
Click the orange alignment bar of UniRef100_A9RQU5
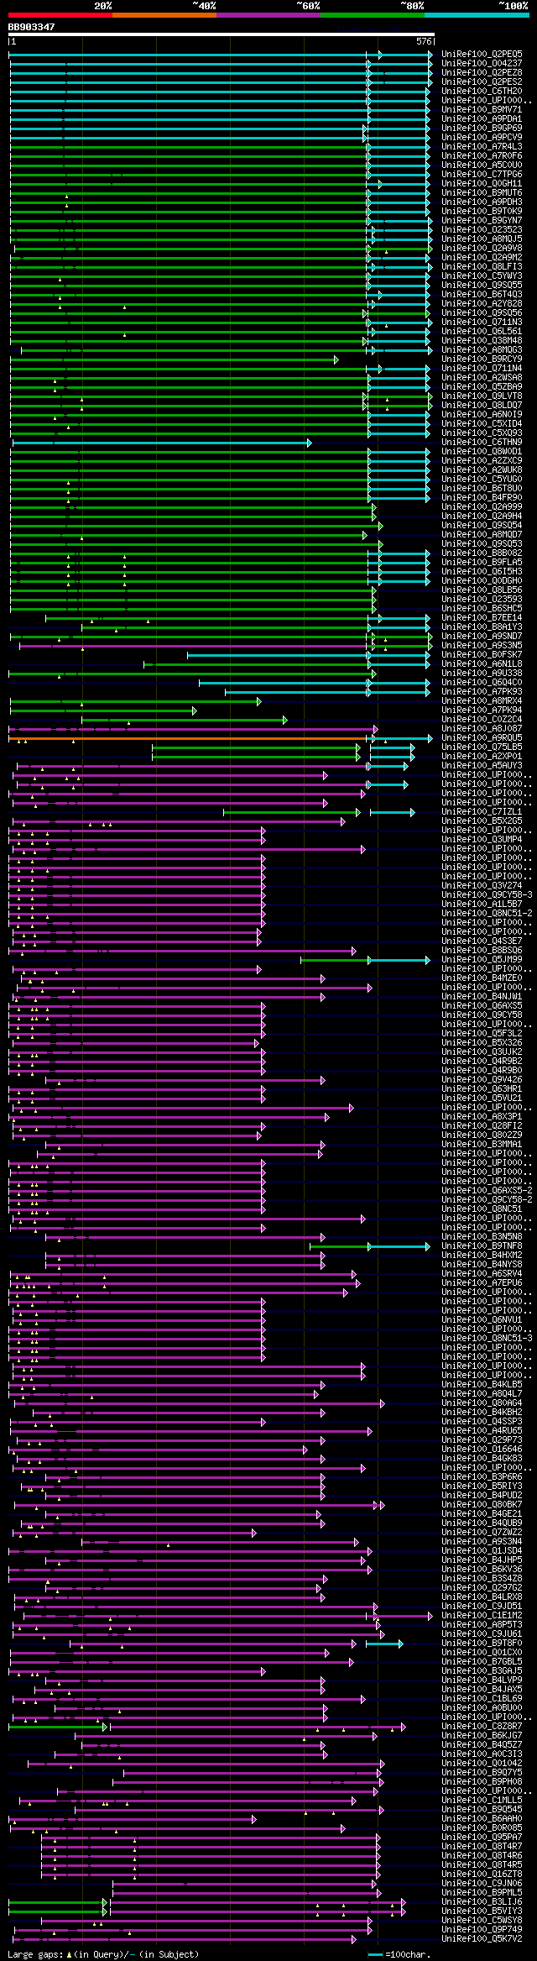(188, 738)
